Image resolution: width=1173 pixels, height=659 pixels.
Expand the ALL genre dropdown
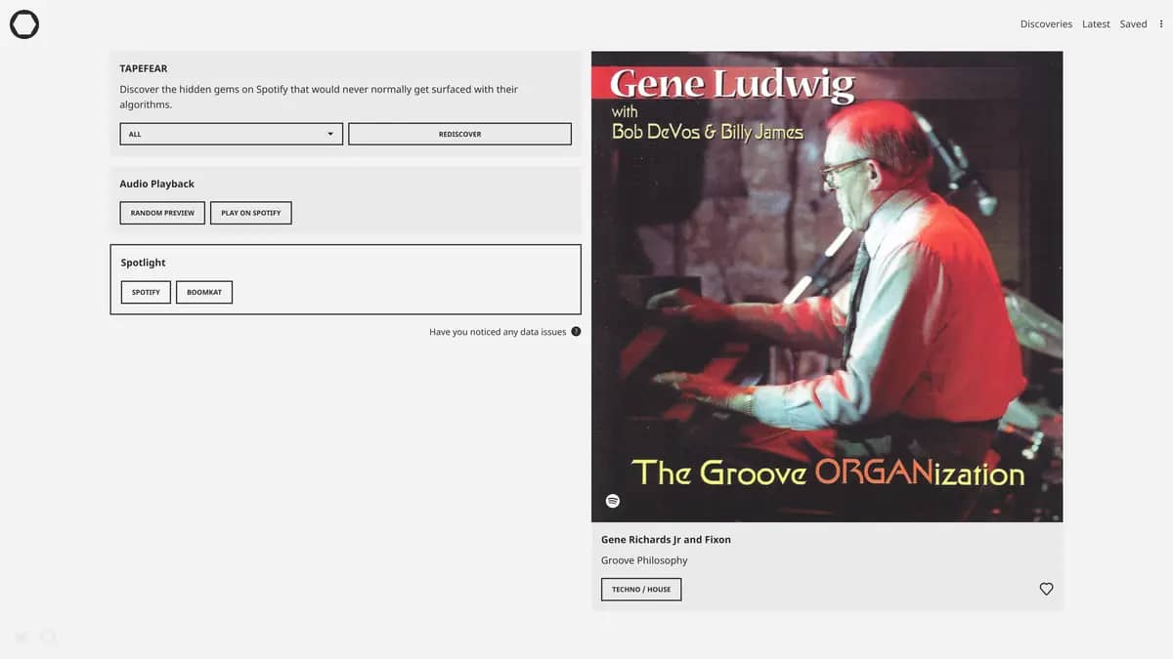231,134
